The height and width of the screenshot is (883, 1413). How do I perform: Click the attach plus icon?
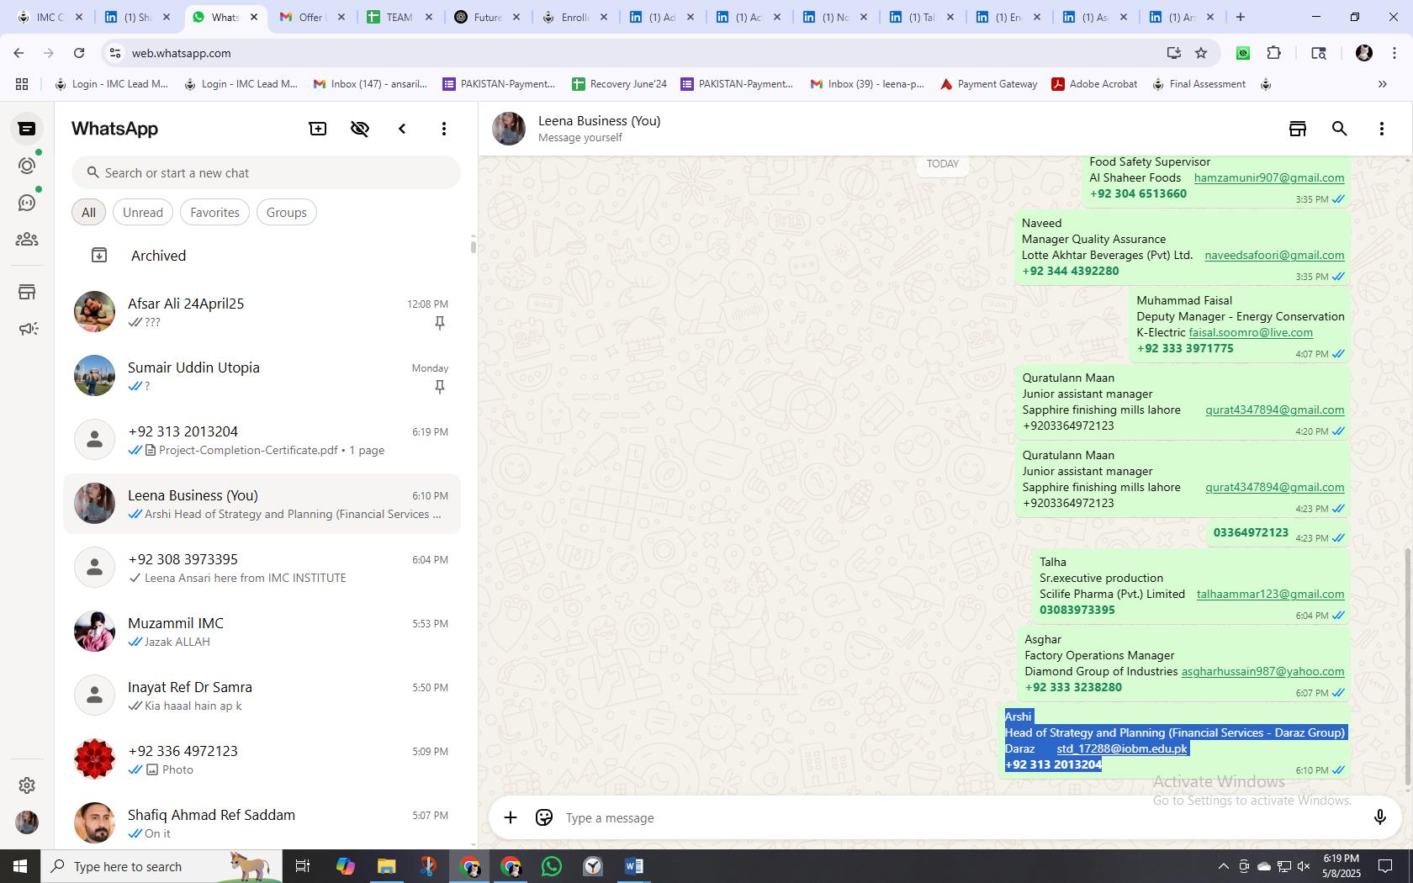pos(511,817)
